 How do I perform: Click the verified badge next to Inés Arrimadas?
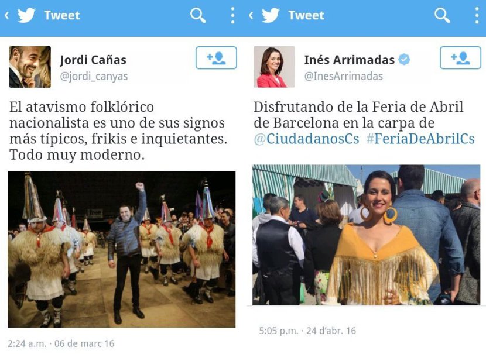[404, 59]
